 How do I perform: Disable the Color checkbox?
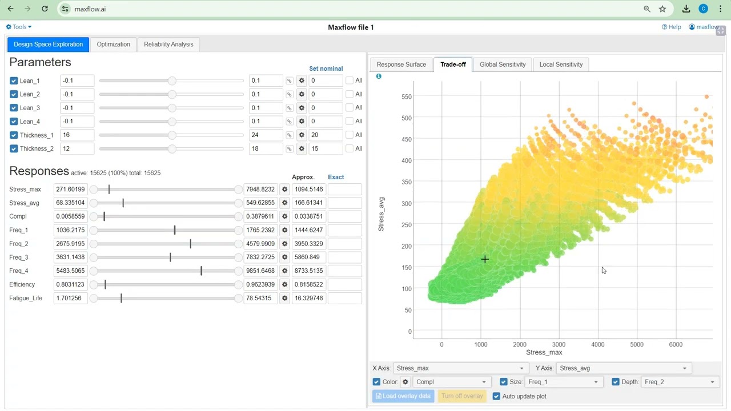coord(376,382)
